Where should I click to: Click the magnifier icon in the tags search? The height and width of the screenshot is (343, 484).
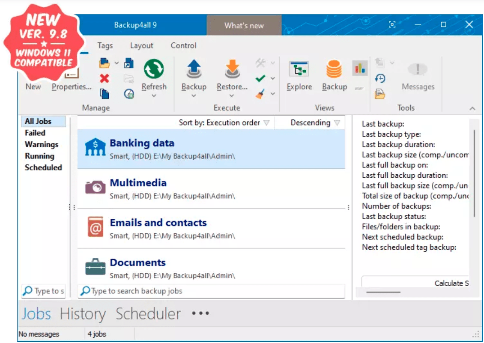(x=27, y=291)
